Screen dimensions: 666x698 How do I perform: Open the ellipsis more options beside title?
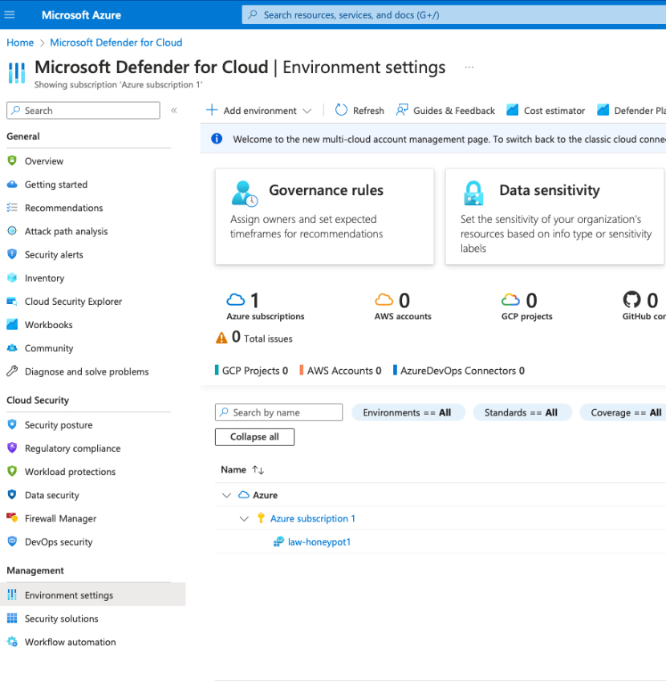coord(469,67)
